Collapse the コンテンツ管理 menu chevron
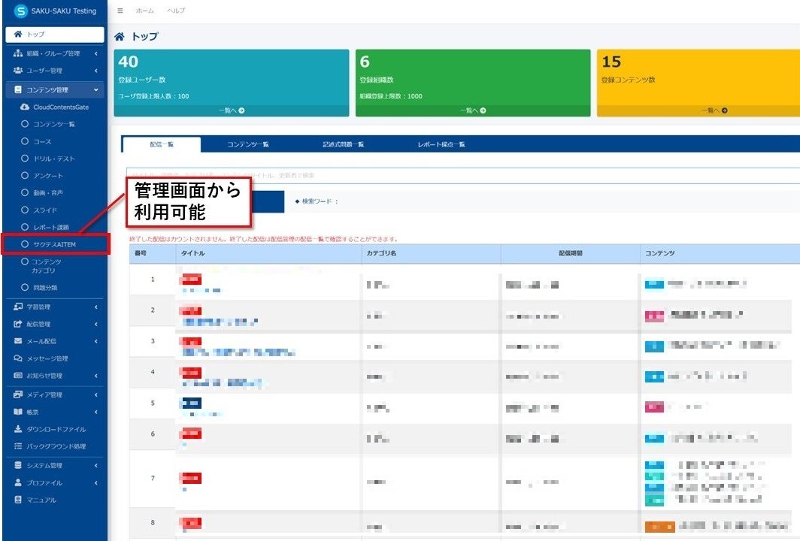Image resolution: width=800 pixels, height=541 pixels. 96,89
